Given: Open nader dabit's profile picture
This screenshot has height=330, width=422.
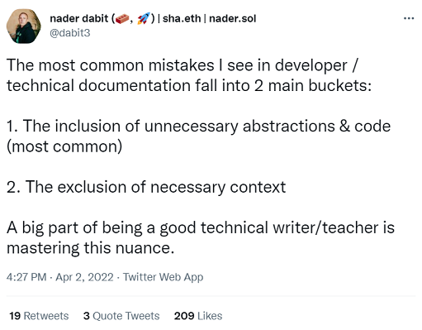Looking at the screenshot, I should pyautogui.click(x=24, y=26).
